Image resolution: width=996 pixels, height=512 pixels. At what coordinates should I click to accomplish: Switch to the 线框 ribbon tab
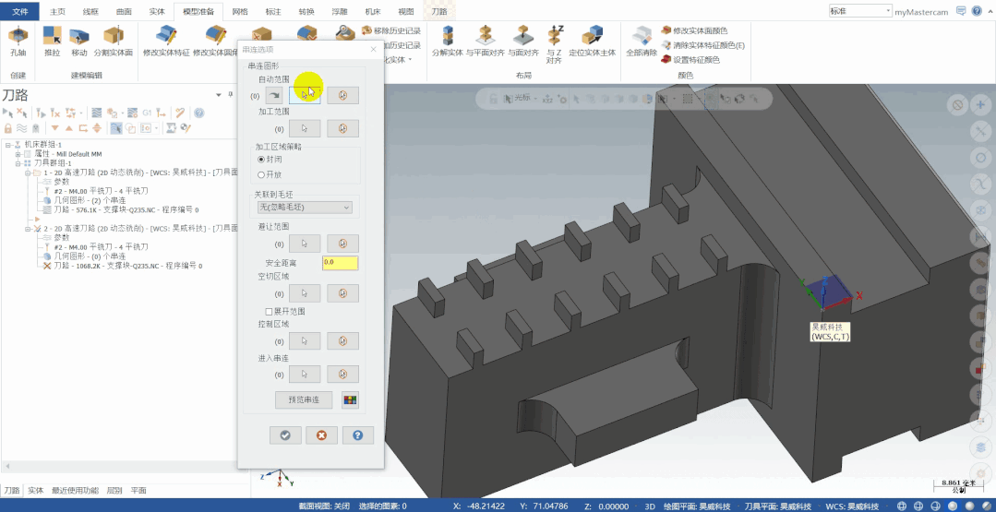[90, 11]
